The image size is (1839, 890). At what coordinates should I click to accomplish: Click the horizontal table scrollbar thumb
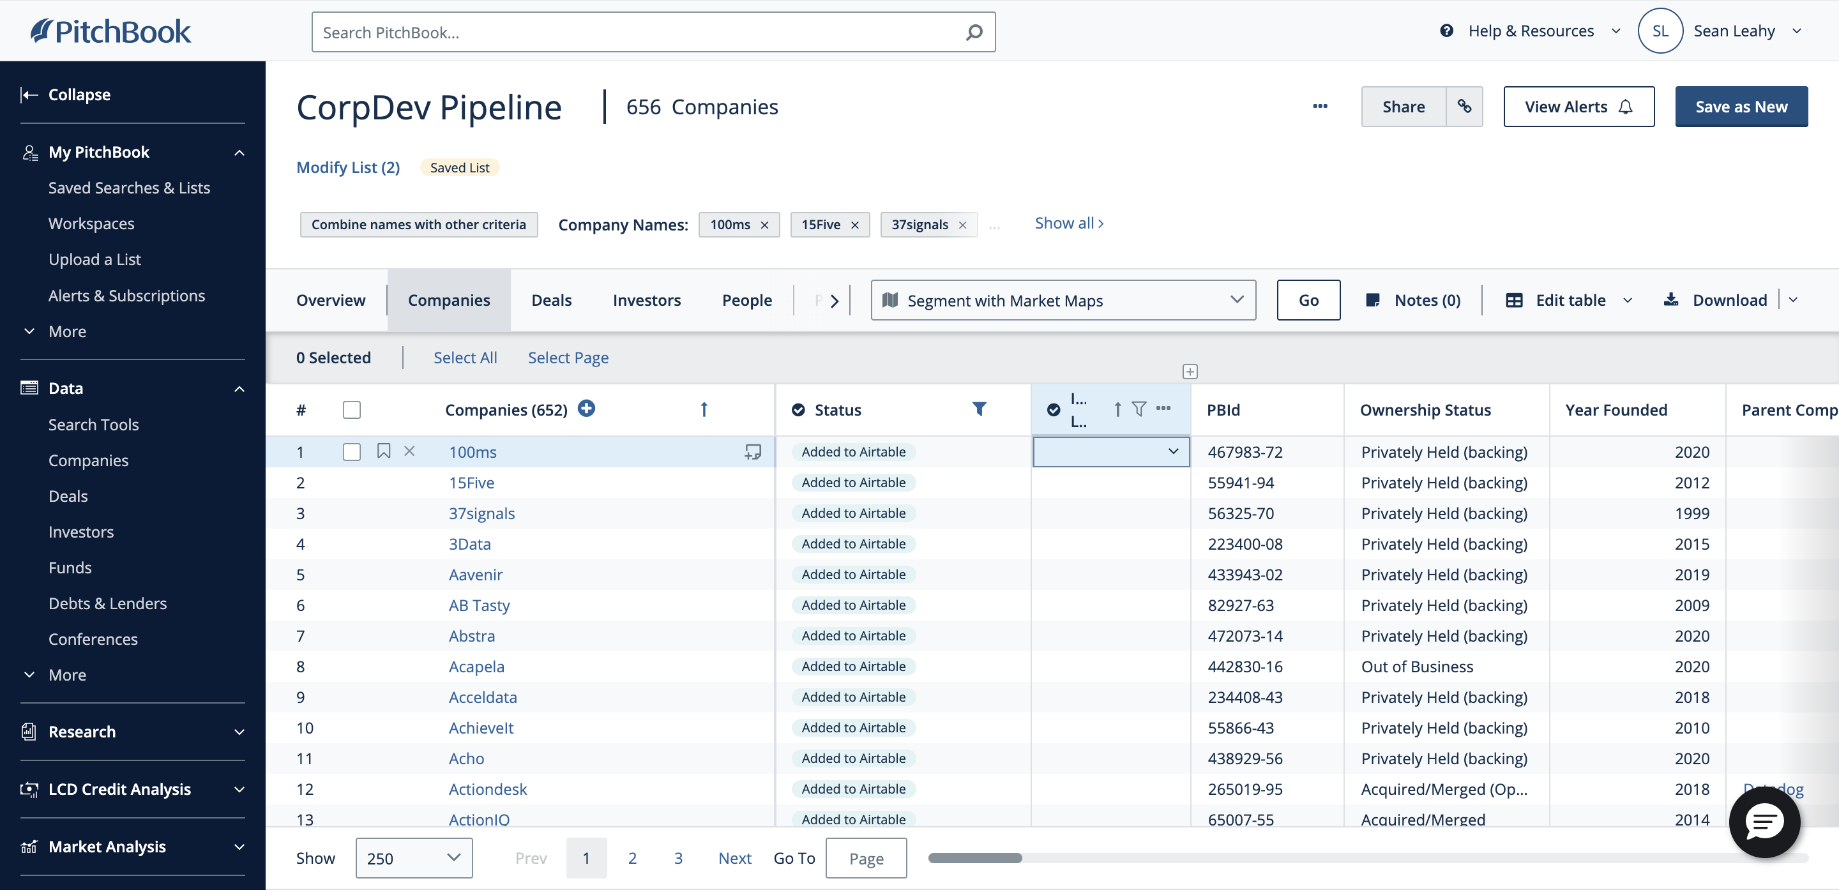click(974, 858)
